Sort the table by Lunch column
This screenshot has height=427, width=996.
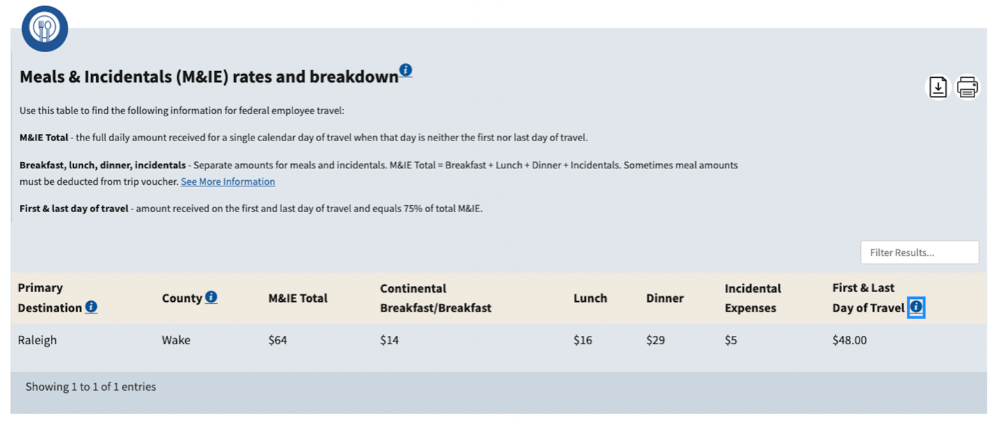click(x=590, y=298)
